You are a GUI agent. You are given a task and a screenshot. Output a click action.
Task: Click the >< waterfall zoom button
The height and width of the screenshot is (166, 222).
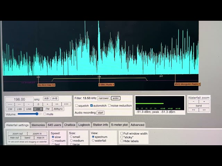click(x=194, y=110)
